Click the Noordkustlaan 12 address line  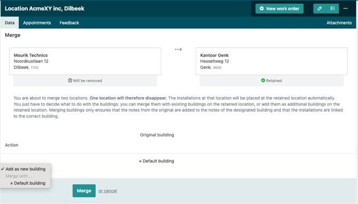click(x=31, y=61)
